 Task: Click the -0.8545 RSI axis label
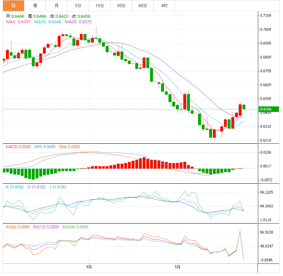tap(266, 260)
